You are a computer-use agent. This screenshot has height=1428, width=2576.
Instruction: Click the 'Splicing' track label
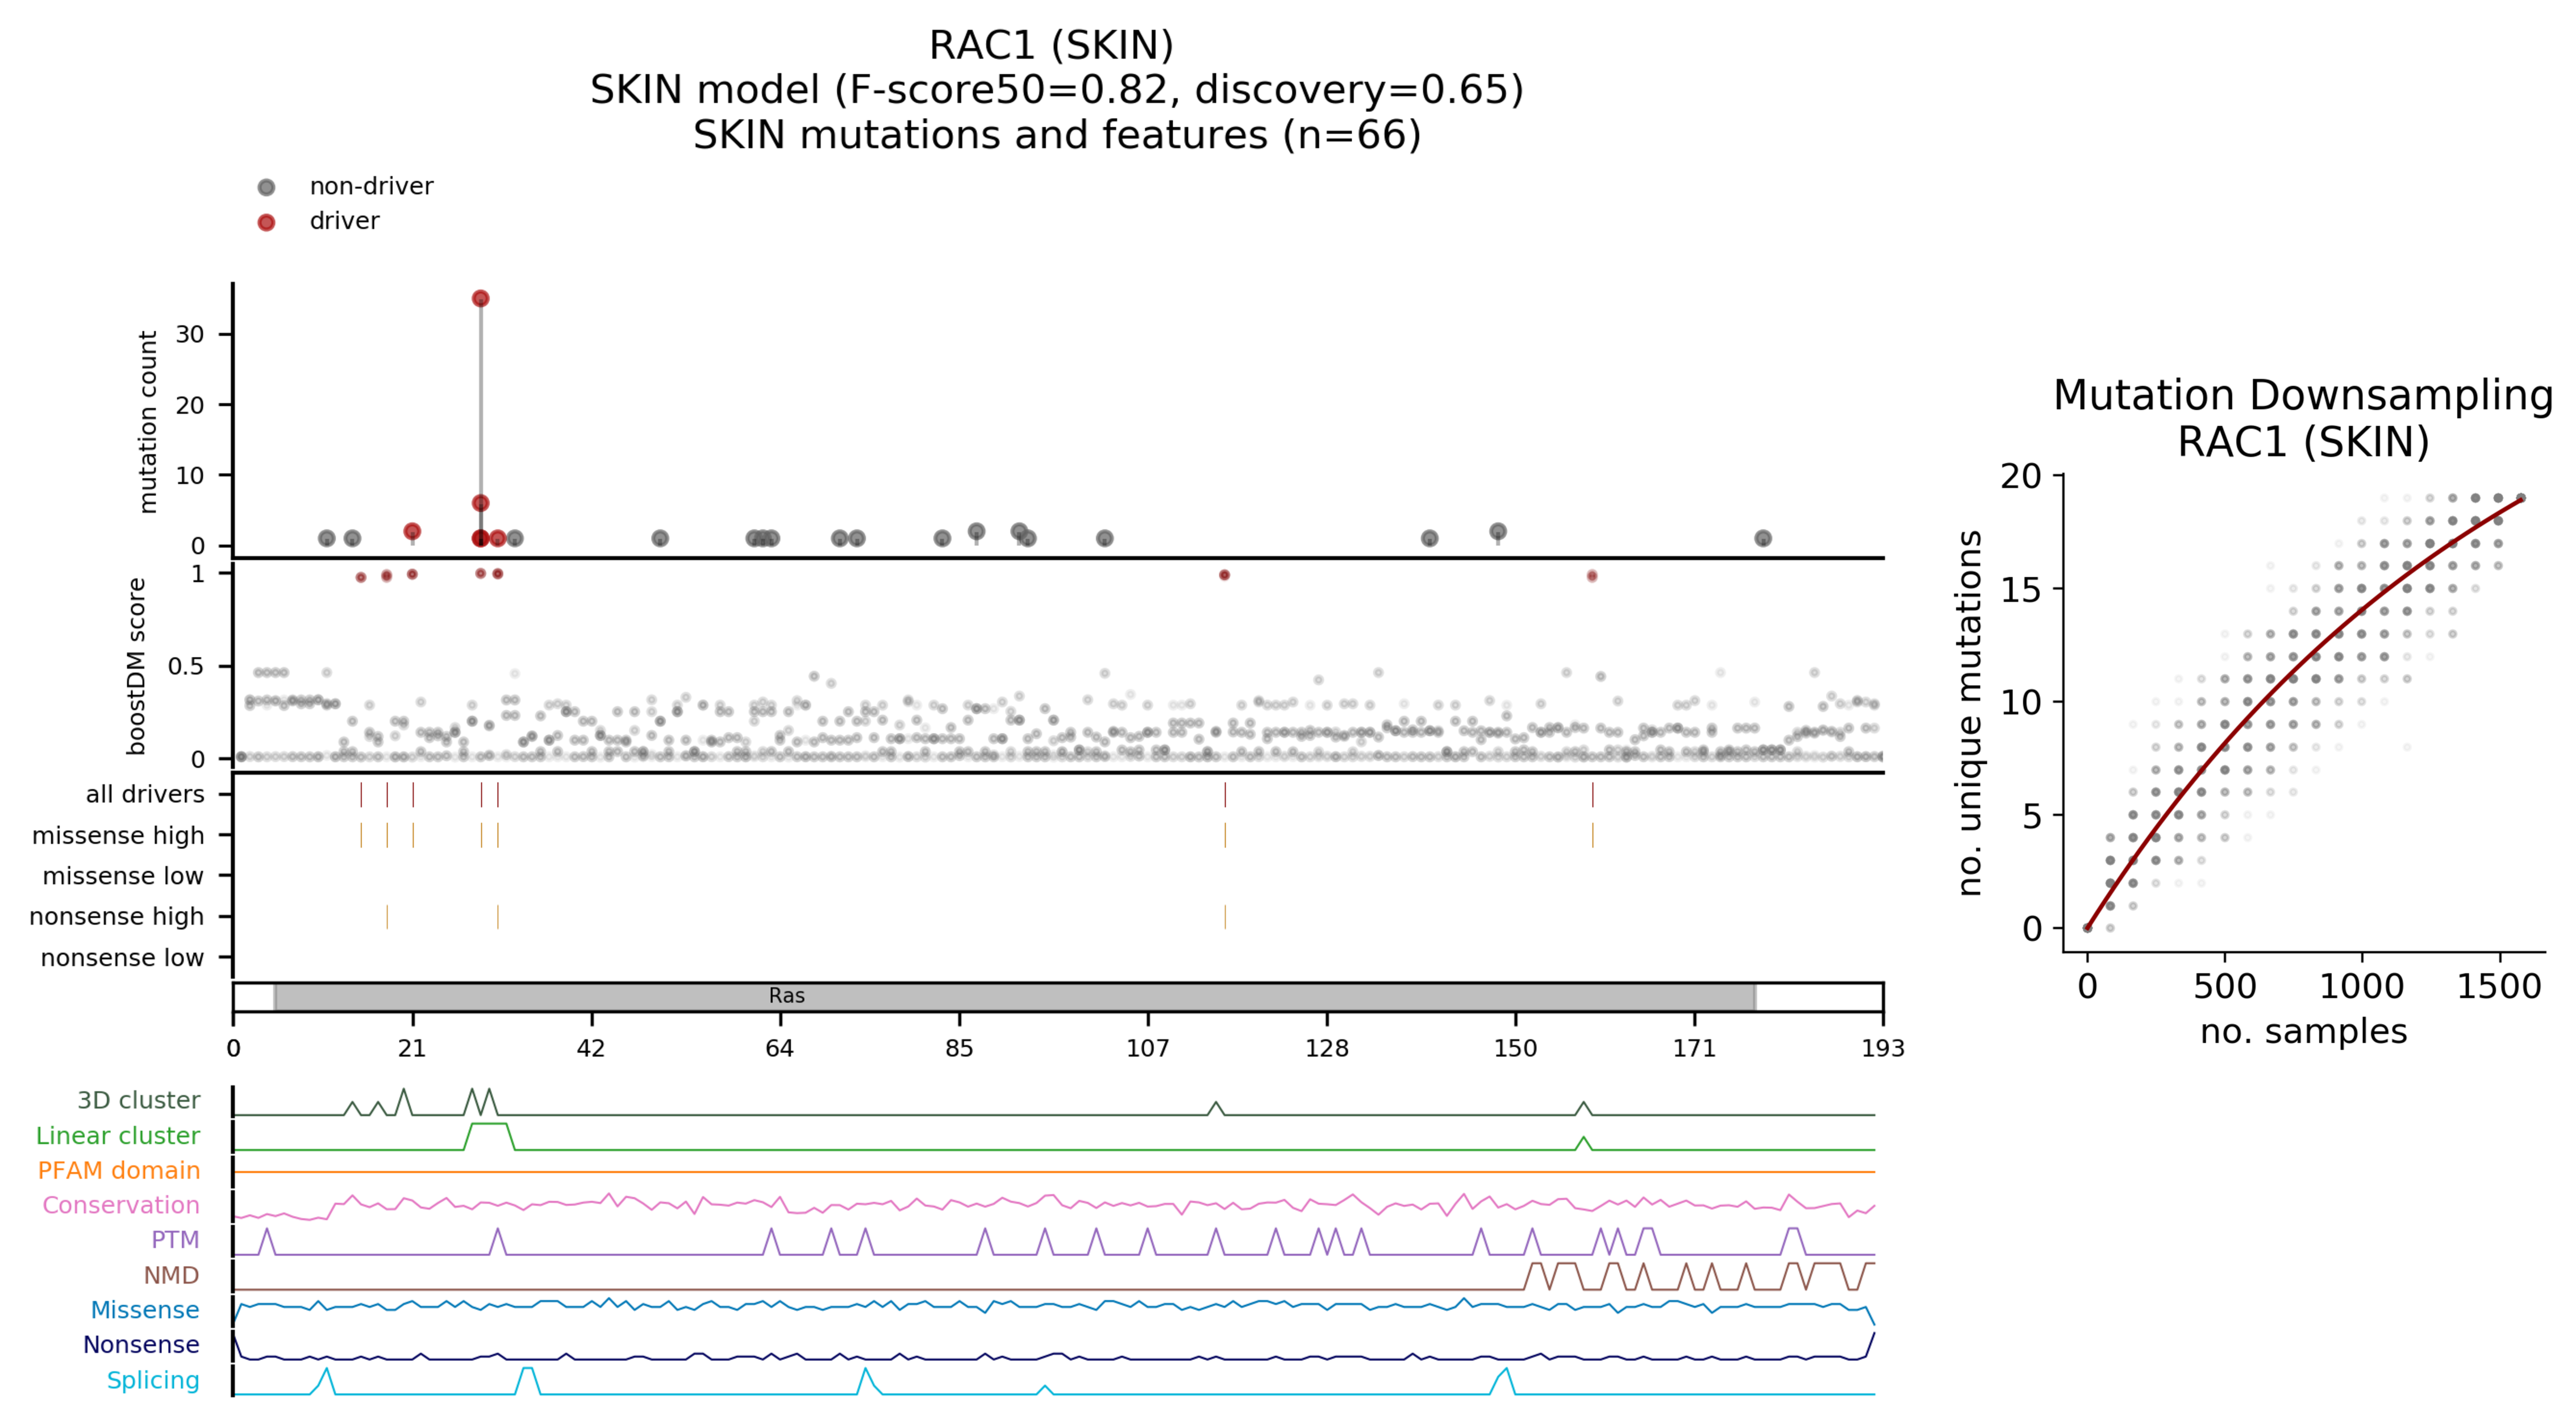(153, 1380)
